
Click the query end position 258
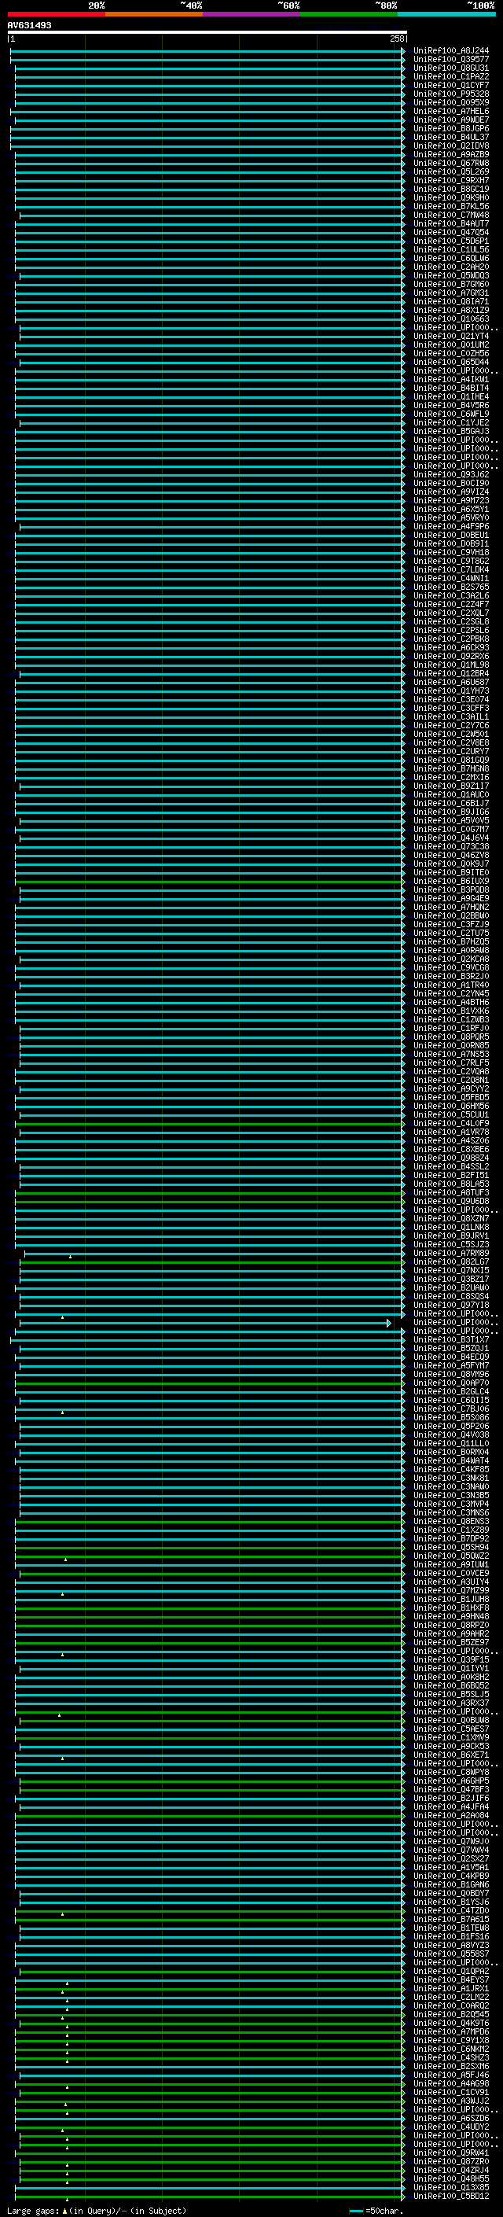pyautogui.click(x=396, y=39)
